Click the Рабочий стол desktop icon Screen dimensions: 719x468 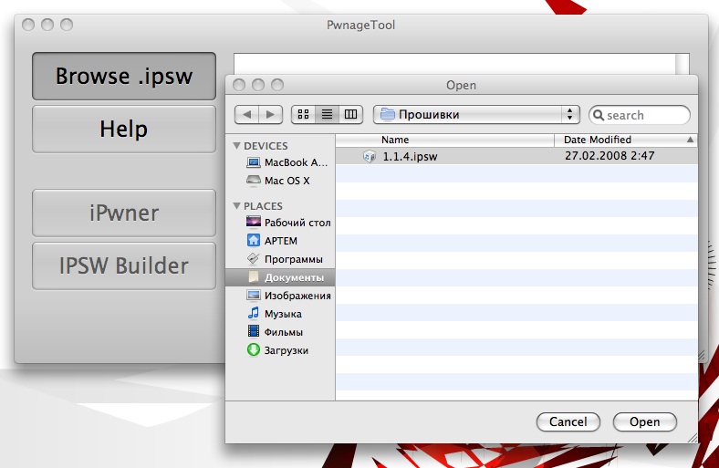[x=254, y=222]
